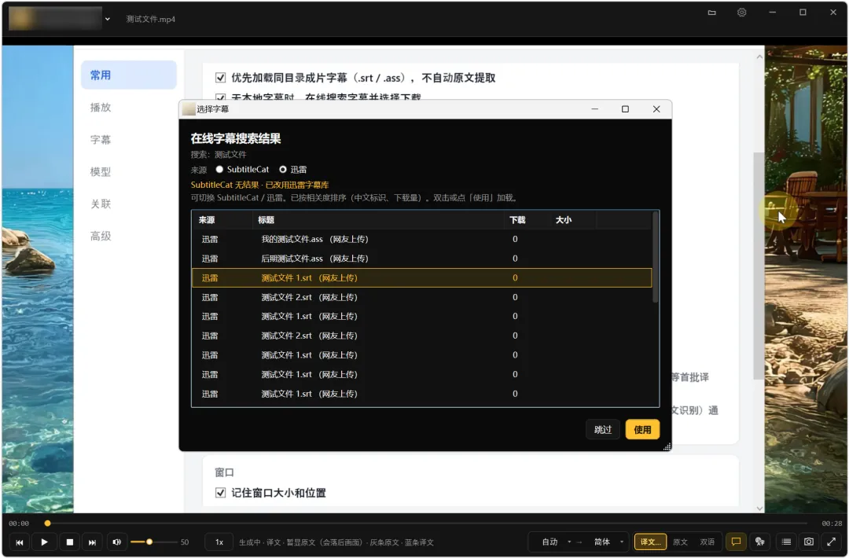Open the target language dropdown showing 简体
Screen dimensions: 849x558
[608, 541]
